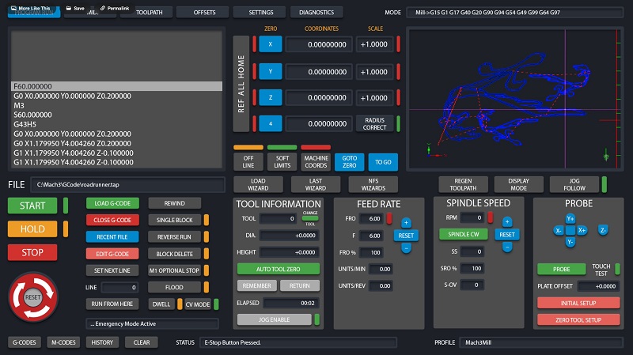Open the Recent File list
The height and width of the screenshot is (355, 633).
(x=112, y=236)
